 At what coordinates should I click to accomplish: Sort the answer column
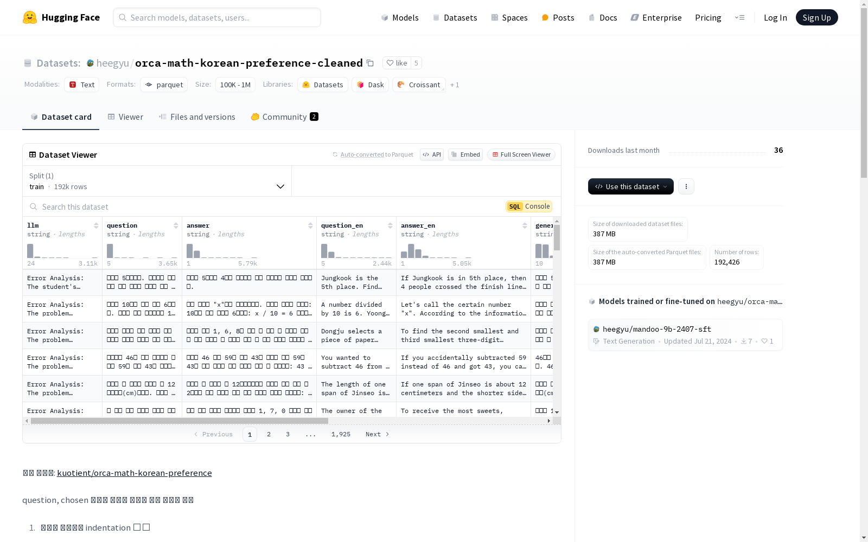(310, 225)
